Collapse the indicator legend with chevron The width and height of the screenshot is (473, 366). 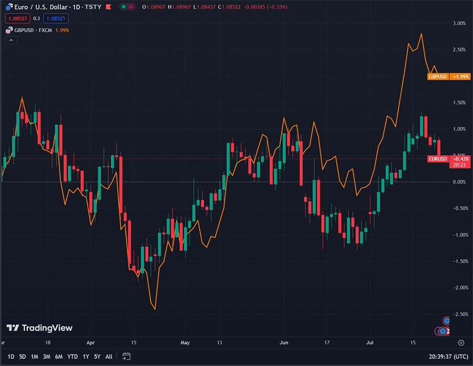(x=11, y=40)
